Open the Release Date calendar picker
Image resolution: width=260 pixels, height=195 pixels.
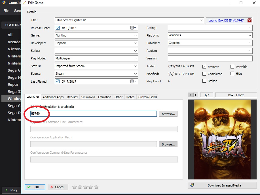(x=133, y=28)
